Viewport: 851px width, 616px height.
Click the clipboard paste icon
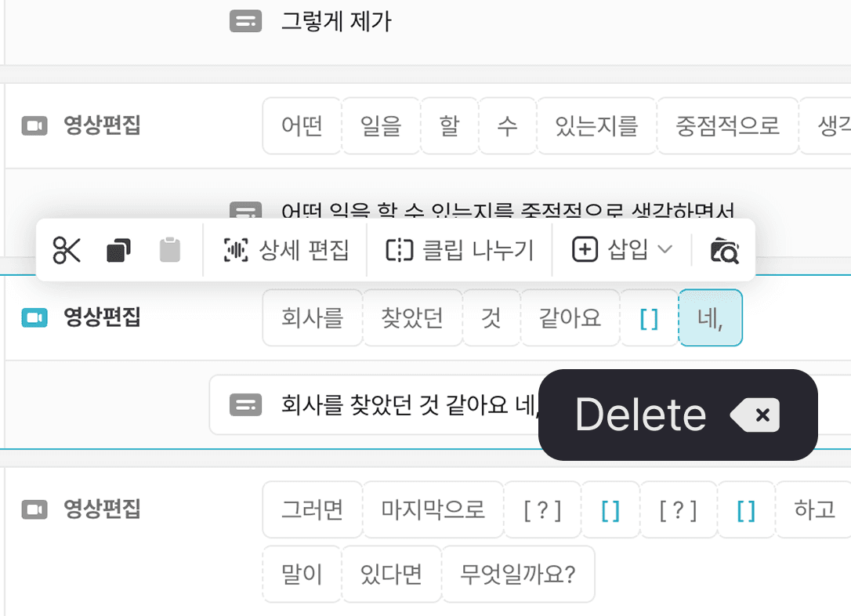tap(170, 250)
